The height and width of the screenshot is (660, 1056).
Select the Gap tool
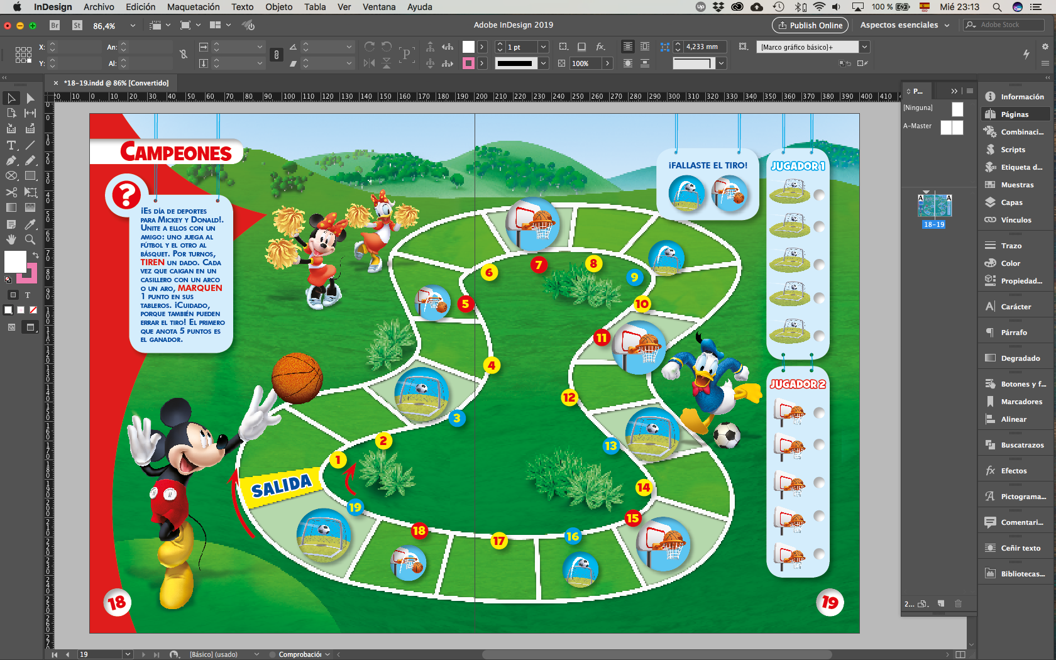pyautogui.click(x=30, y=113)
